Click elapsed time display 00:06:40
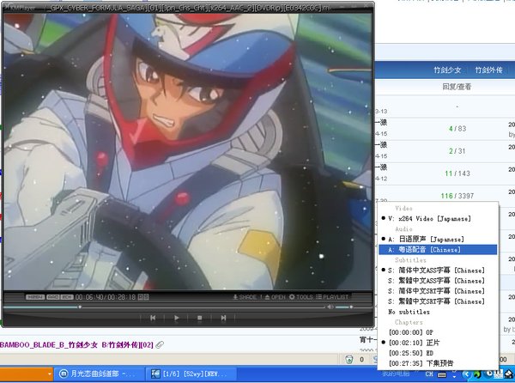This screenshot has width=515, height=383. coord(89,297)
